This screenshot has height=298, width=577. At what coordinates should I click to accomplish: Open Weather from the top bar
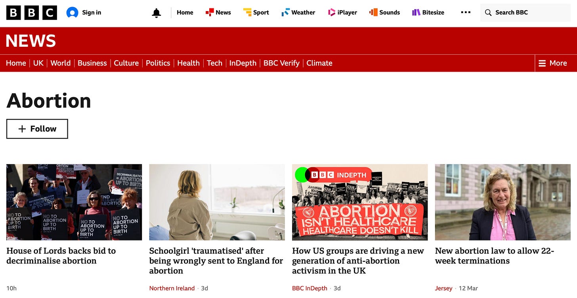298,13
